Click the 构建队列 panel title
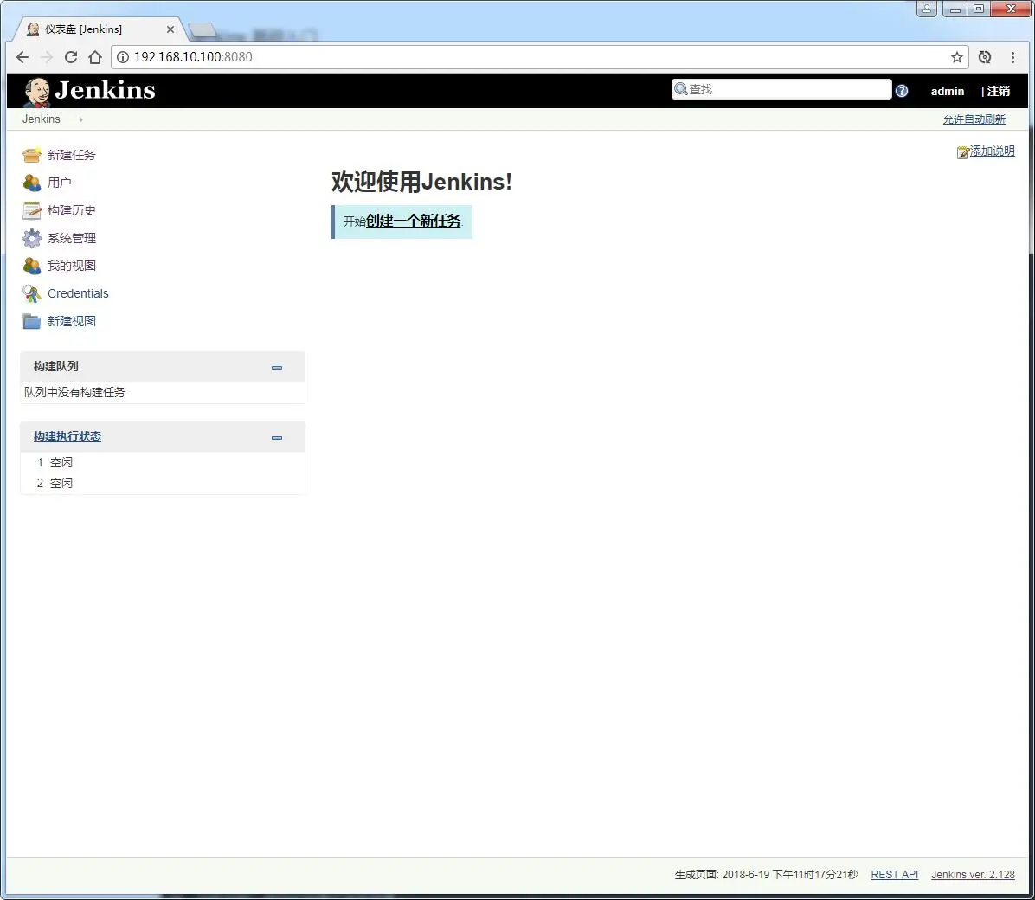The image size is (1035, 900). [x=56, y=366]
